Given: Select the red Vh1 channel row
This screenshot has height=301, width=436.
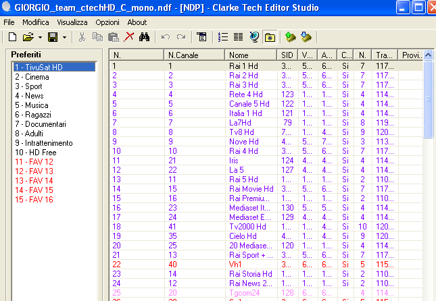Looking at the screenshot, I should pyautogui.click(x=266, y=265).
